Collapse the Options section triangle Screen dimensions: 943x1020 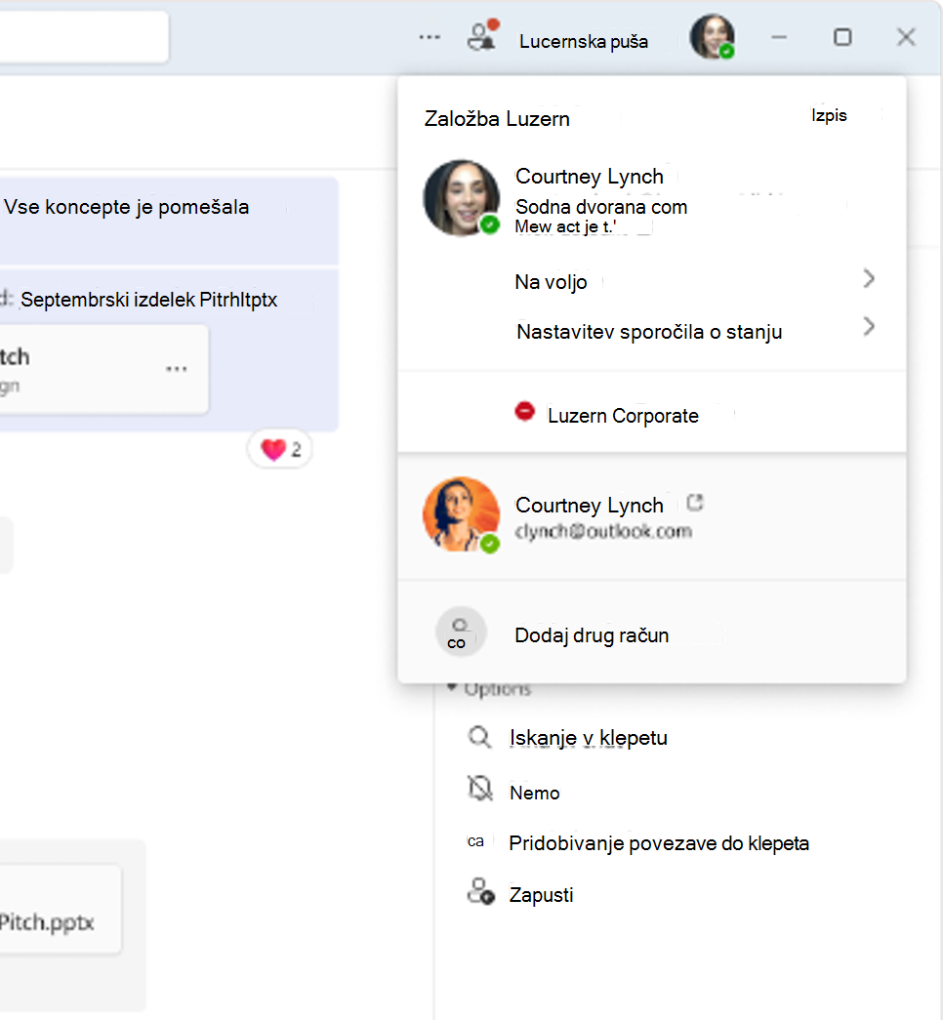point(452,687)
